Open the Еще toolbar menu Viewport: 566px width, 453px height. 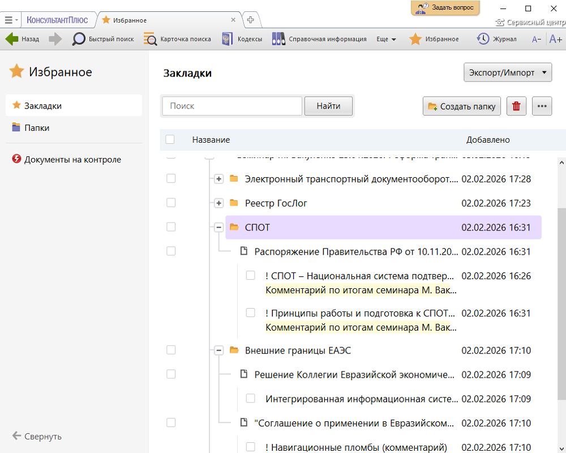pyautogui.click(x=386, y=39)
